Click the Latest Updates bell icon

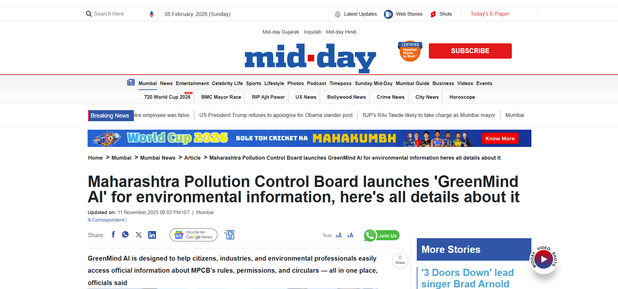click(x=338, y=14)
